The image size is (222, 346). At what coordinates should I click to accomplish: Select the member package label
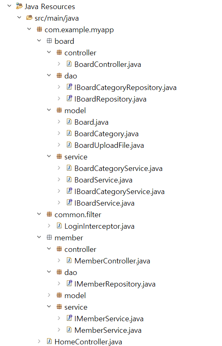[x=69, y=238]
